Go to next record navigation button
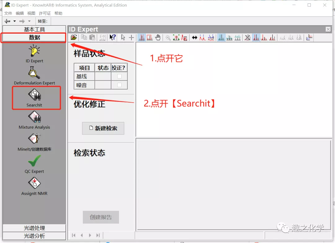Viewport: 335px width, 243px height. click(90, 235)
